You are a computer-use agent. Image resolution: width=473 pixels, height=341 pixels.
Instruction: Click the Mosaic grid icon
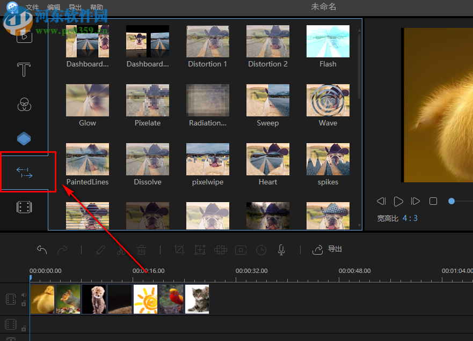(221, 250)
